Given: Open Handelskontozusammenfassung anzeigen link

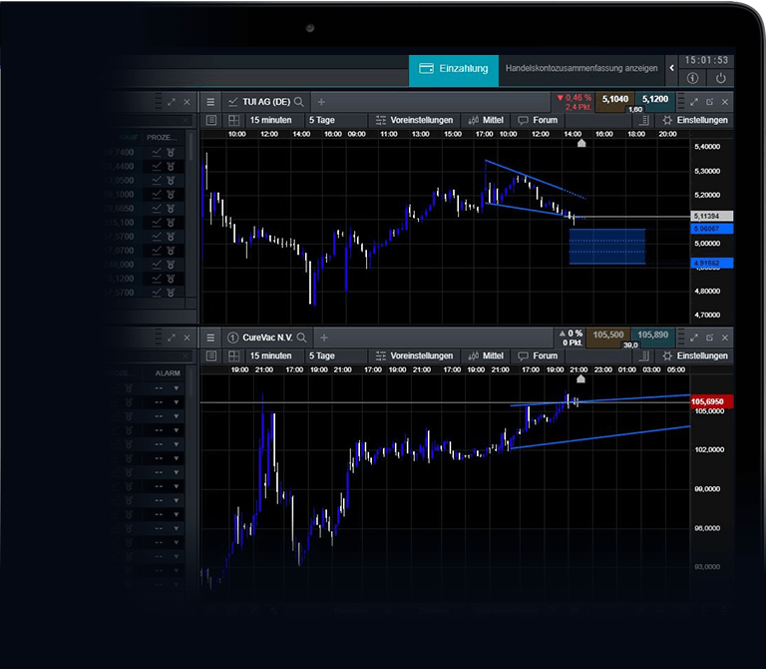Looking at the screenshot, I should coord(581,69).
